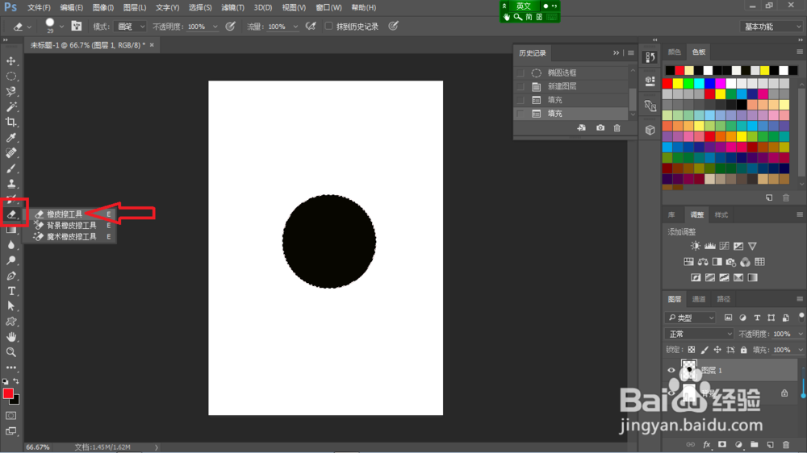Set history brush source for 椭圆选框 state
807x453 pixels.
click(521, 73)
